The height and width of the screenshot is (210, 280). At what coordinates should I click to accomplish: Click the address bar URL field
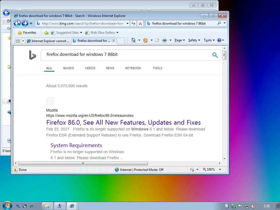83,24
